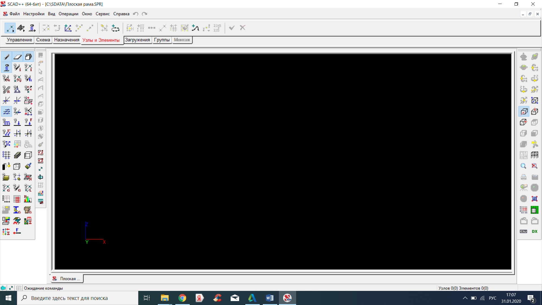Toggle bar elements display filter
Screen dimensions: 542x305
(x=6, y=57)
